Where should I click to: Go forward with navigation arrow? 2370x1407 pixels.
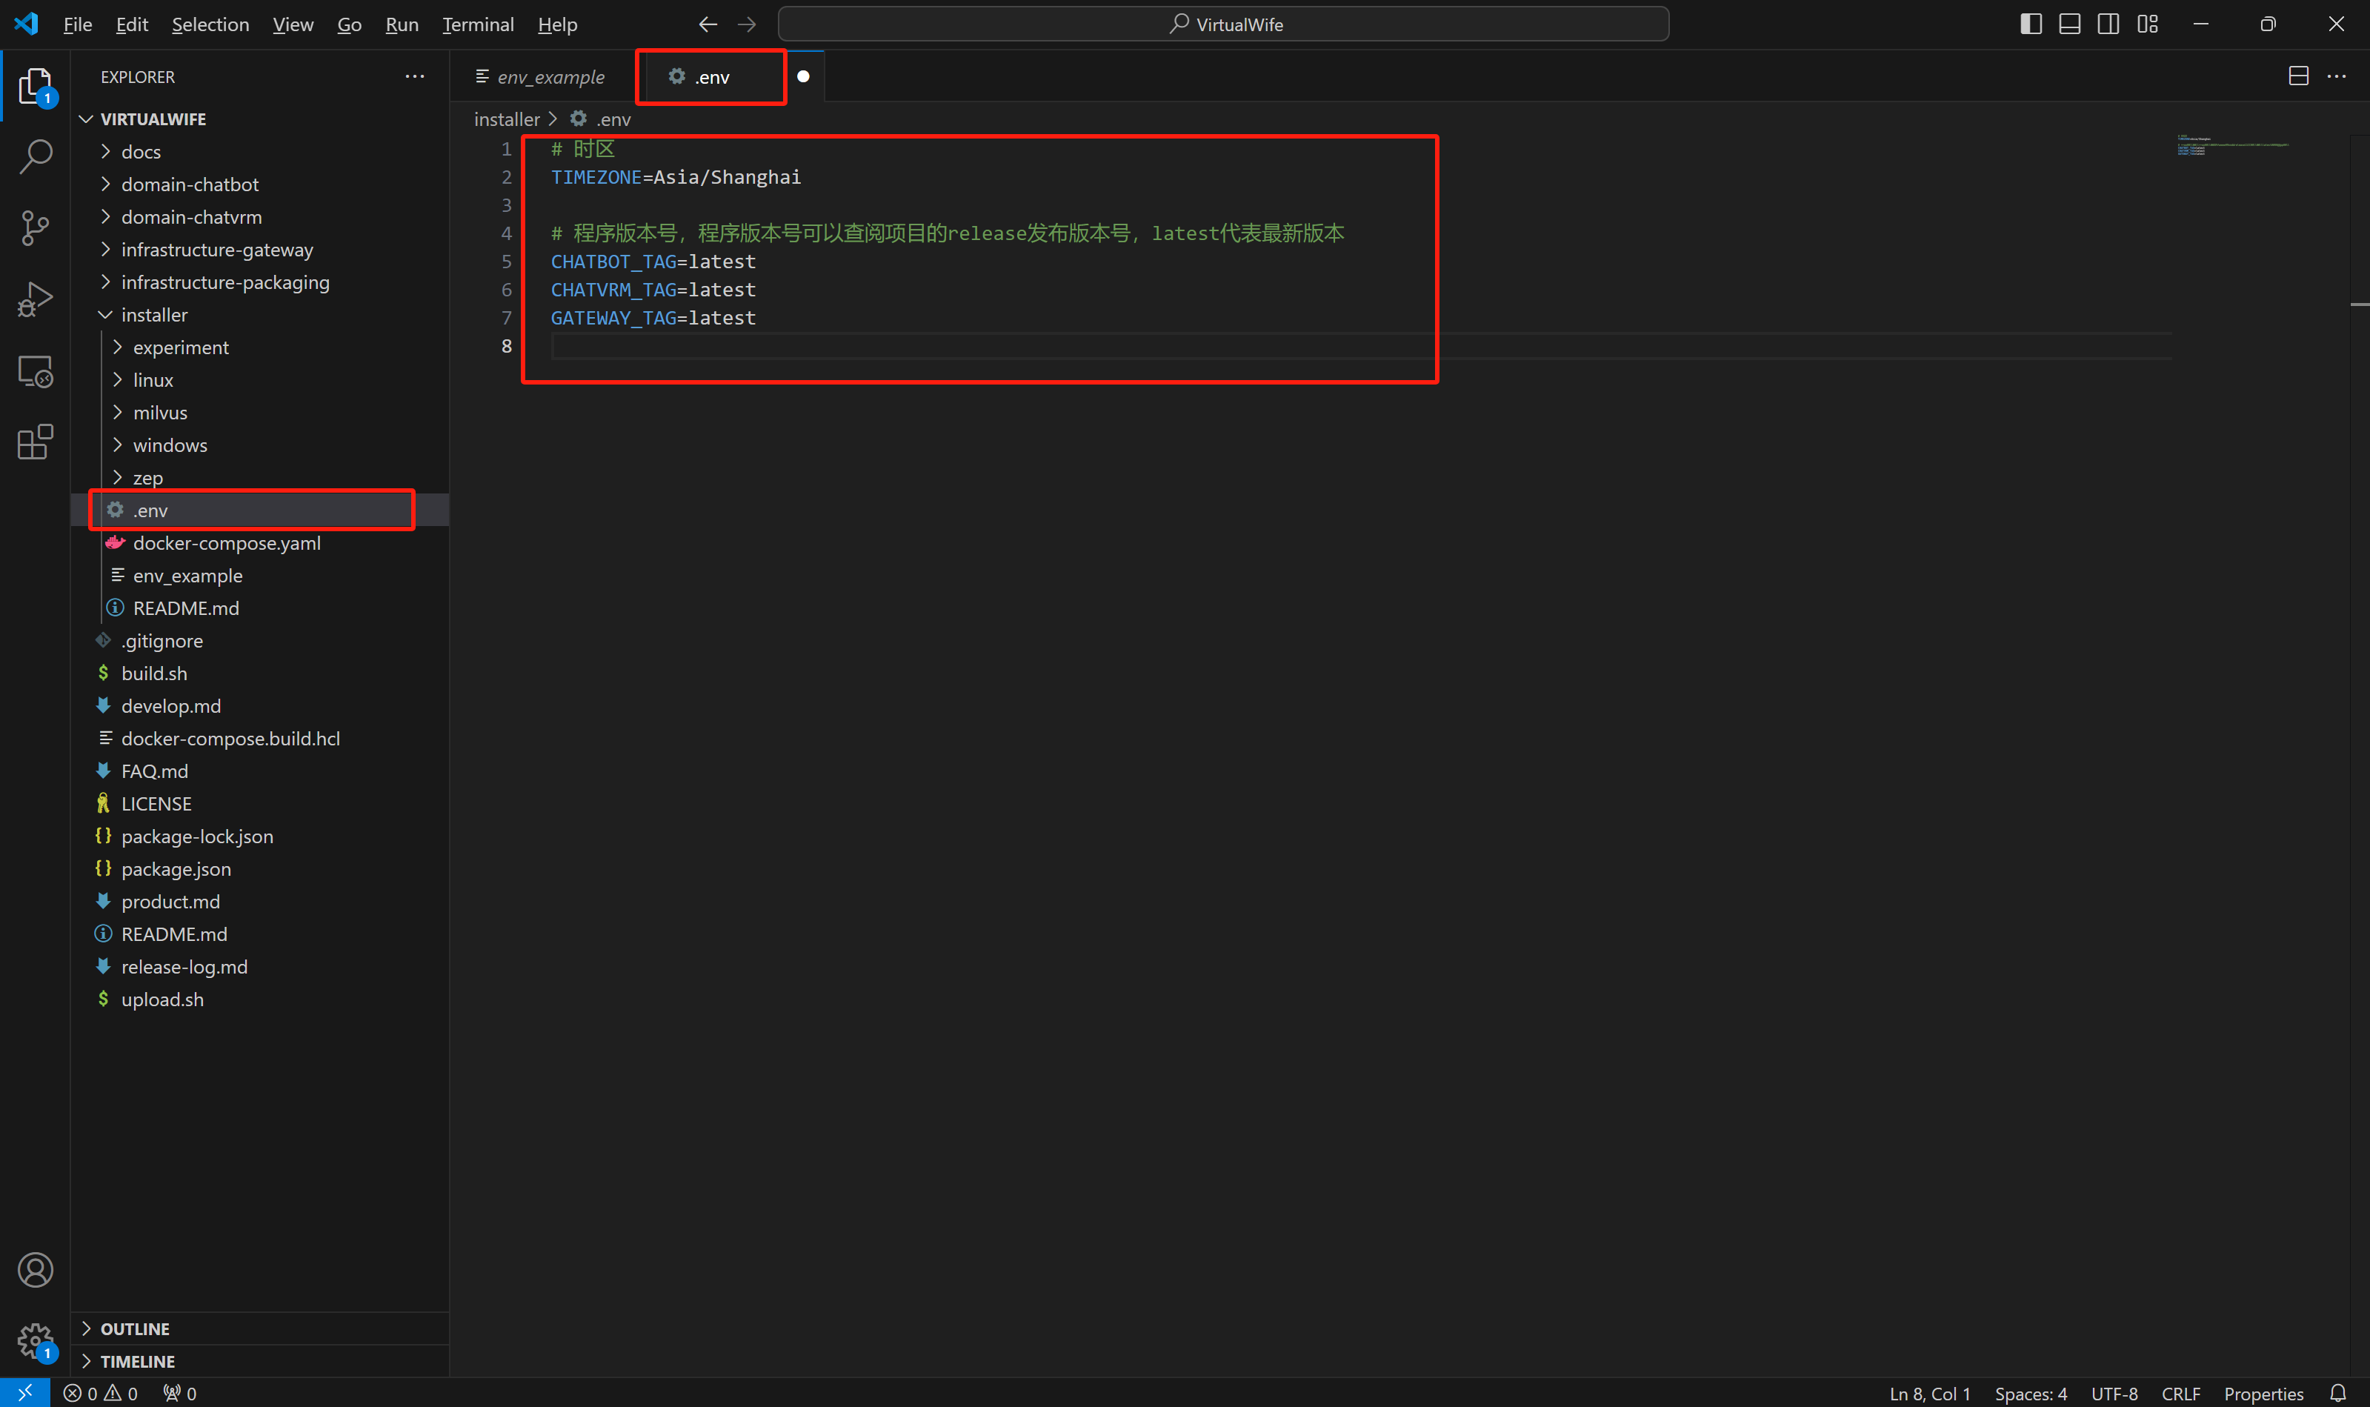click(x=747, y=24)
